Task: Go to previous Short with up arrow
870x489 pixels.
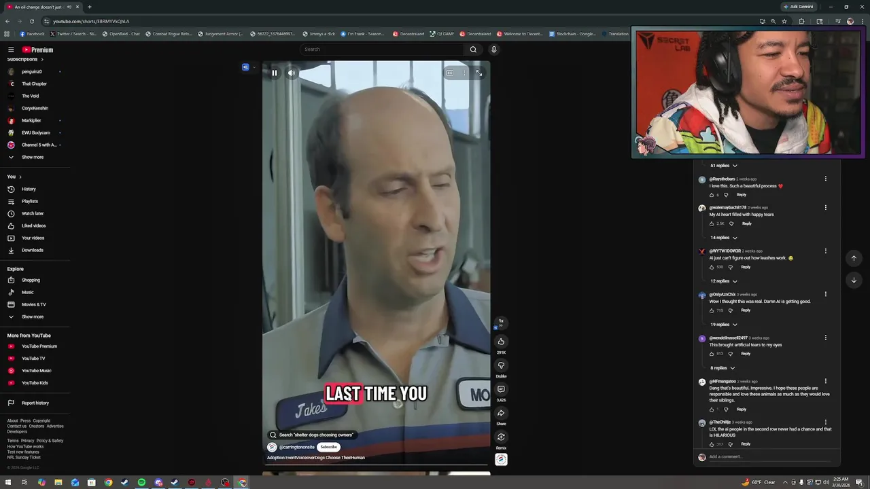Action: point(854,258)
